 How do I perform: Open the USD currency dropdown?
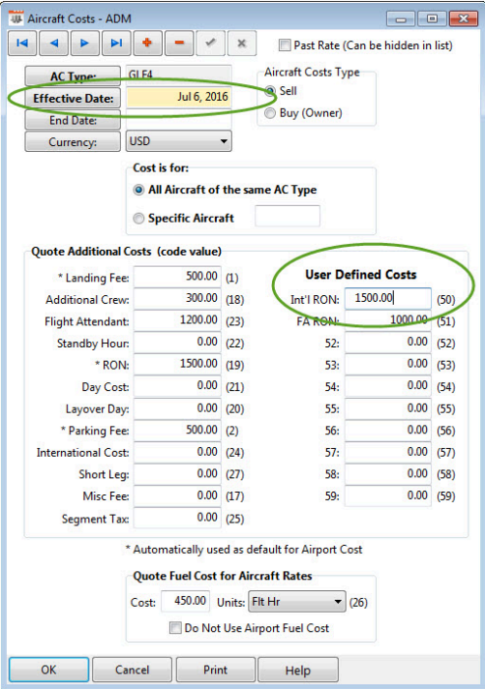178,141
